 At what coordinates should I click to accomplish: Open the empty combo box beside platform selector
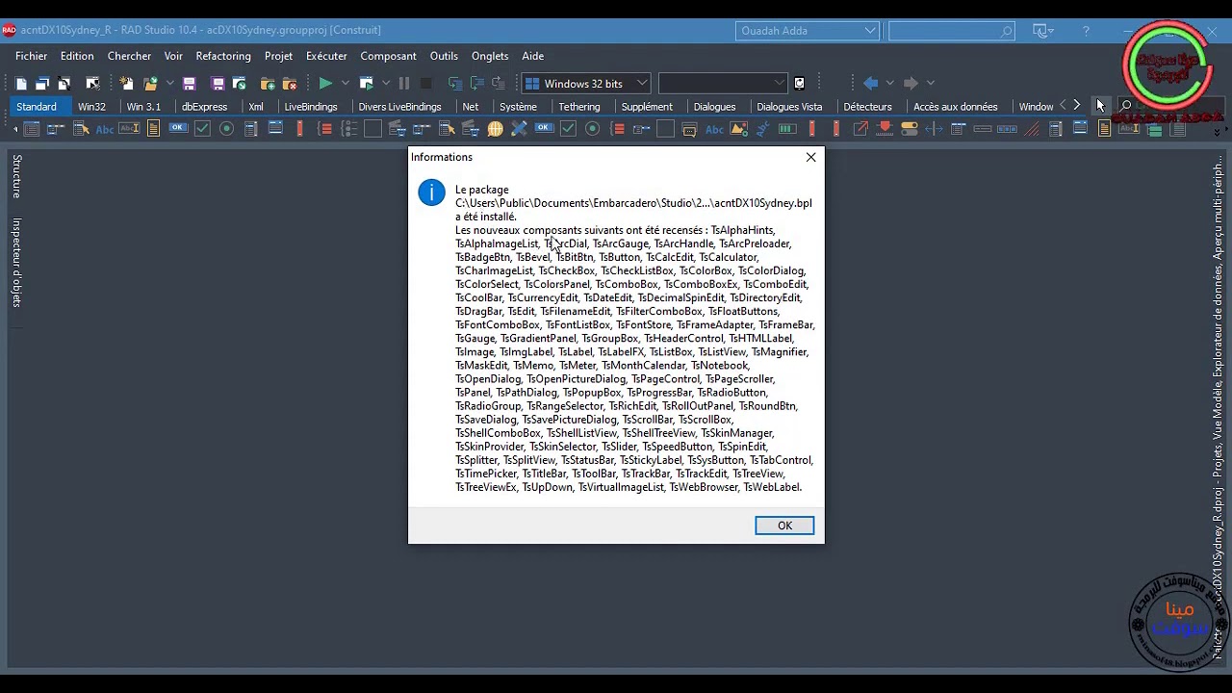[x=723, y=84]
